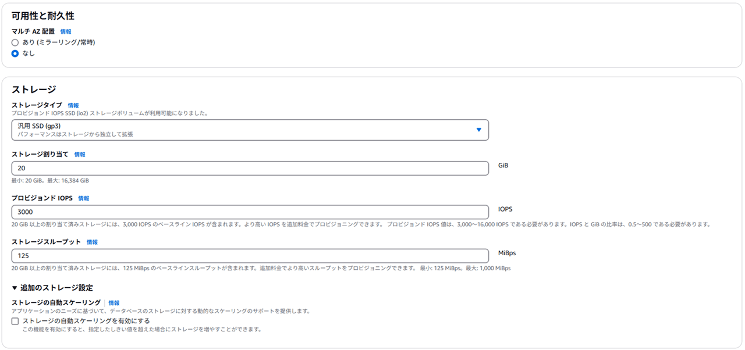The image size is (745, 350).
Task: Open the 汎用 SSD (gp3) storage type dropdown
Action: pyautogui.click(x=250, y=130)
